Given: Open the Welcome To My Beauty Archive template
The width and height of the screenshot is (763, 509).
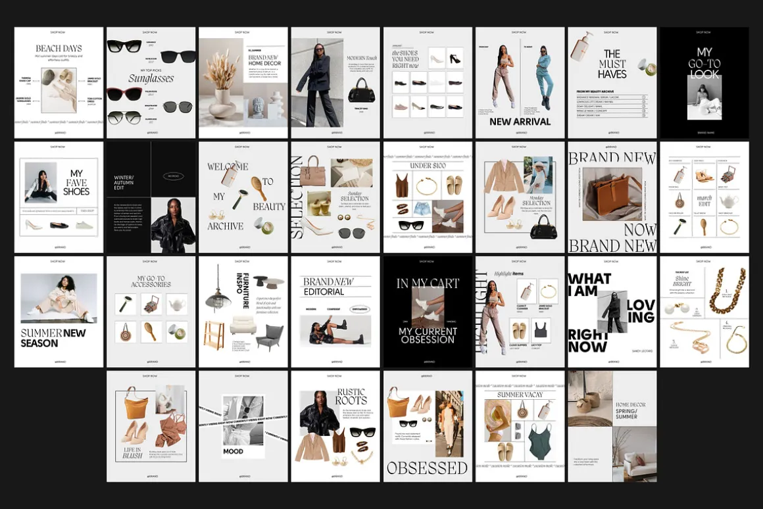Looking at the screenshot, I should 243,197.
